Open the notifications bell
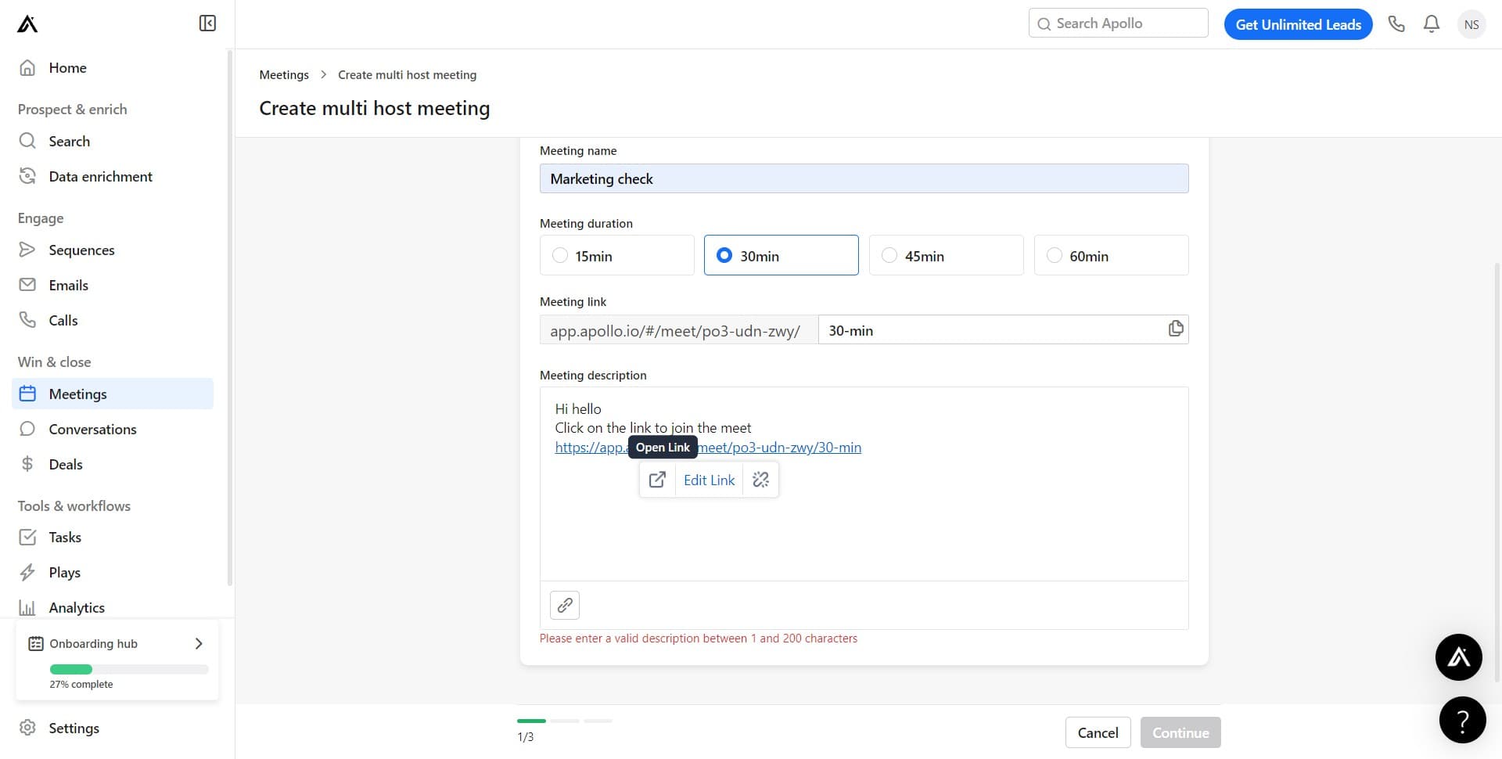This screenshot has height=759, width=1502. click(1432, 24)
